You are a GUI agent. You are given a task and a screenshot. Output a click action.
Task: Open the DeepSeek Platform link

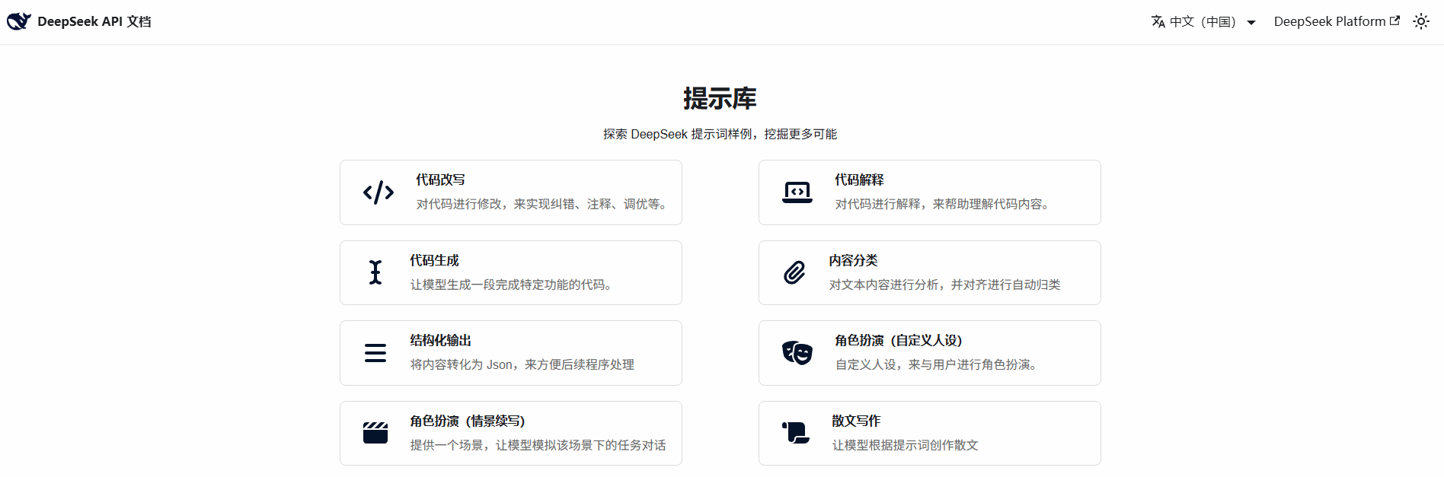tap(1336, 21)
